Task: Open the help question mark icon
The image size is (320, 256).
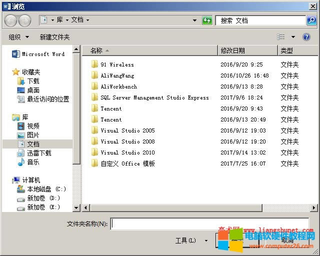Action: (306, 37)
